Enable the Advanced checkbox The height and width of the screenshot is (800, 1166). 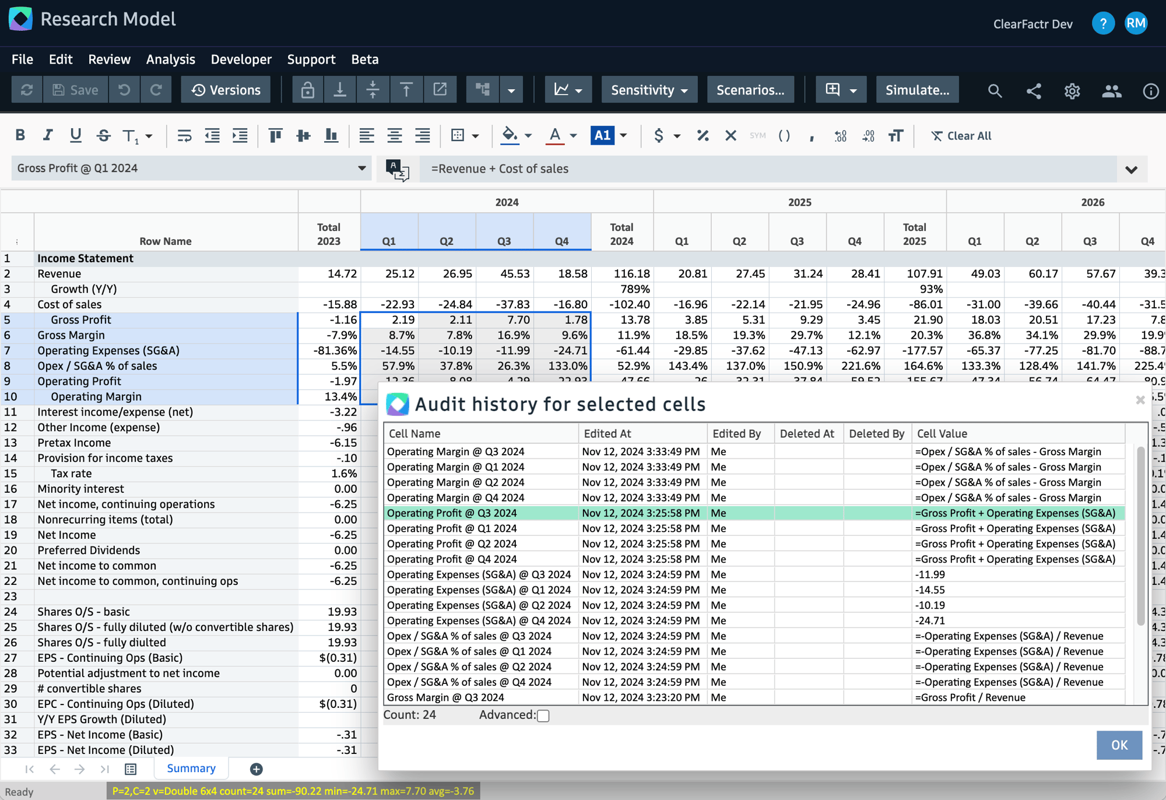[x=543, y=715]
